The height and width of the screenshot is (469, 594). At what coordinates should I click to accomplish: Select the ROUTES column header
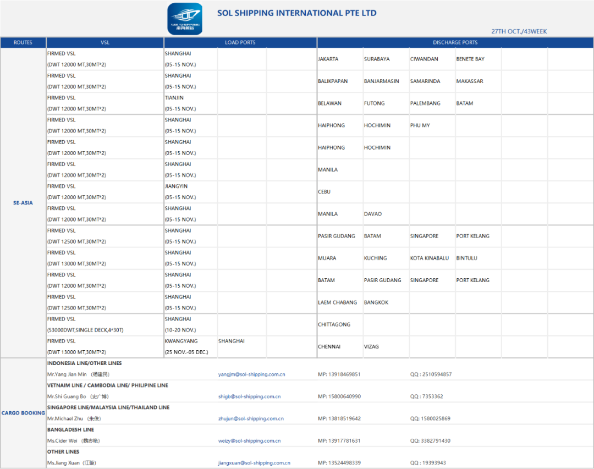(x=23, y=42)
